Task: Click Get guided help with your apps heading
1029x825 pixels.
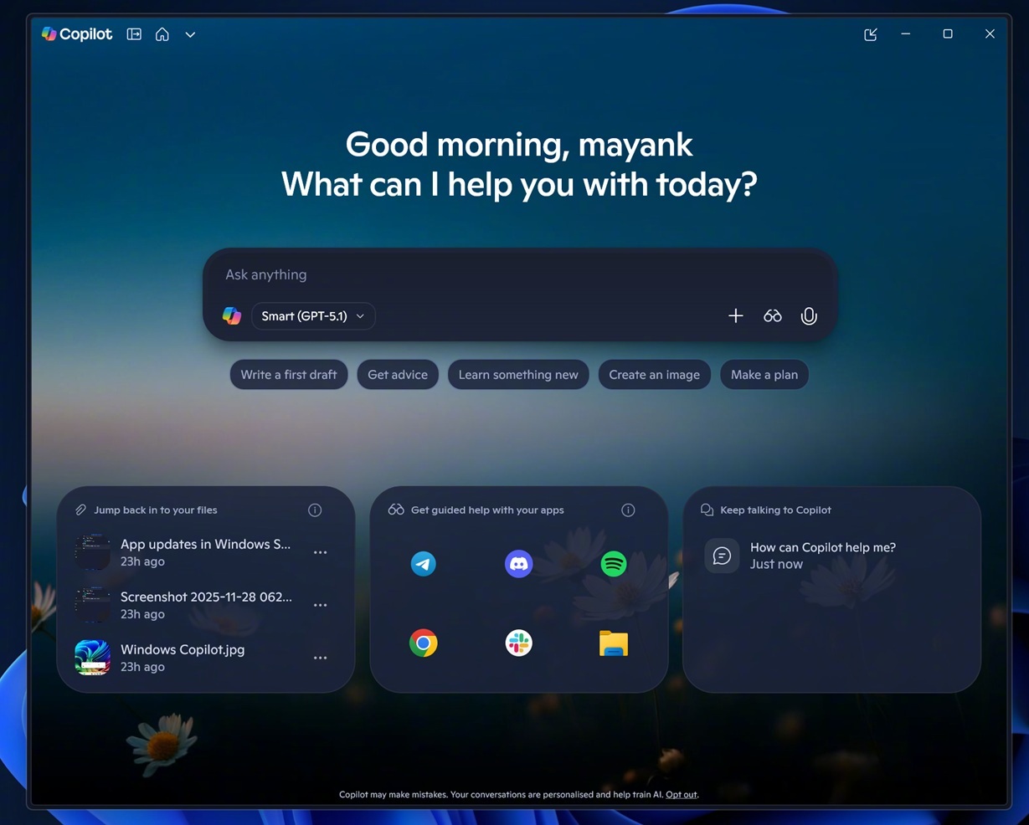Action: click(x=487, y=510)
